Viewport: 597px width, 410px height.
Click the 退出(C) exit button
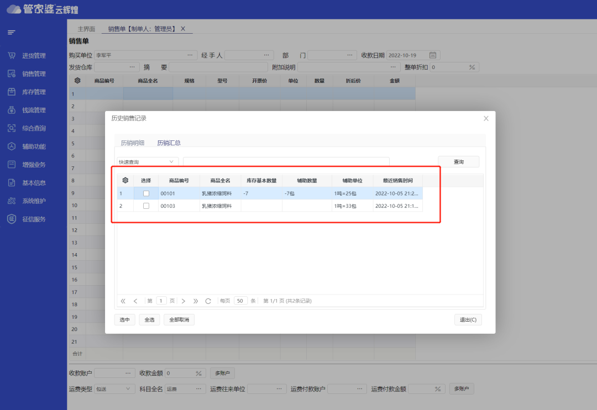point(468,320)
